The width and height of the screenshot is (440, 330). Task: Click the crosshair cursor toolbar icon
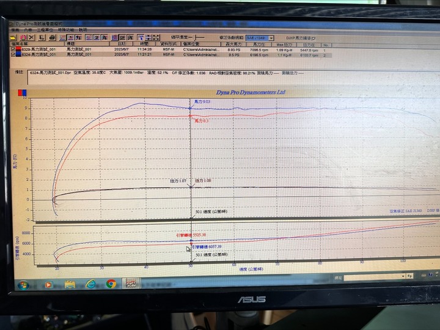141,37
